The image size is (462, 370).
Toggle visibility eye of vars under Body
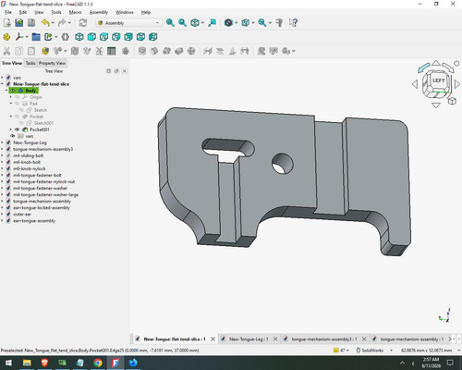click(13, 136)
